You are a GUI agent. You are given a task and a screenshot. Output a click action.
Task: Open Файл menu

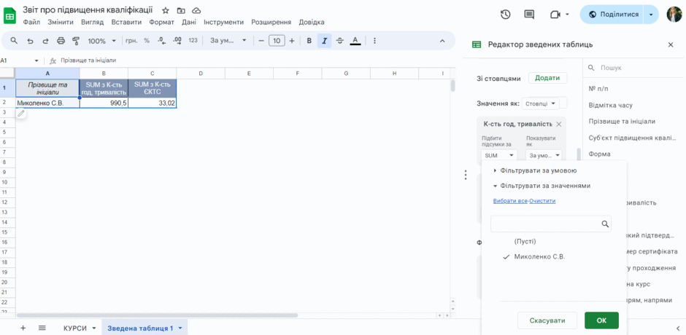pos(31,23)
